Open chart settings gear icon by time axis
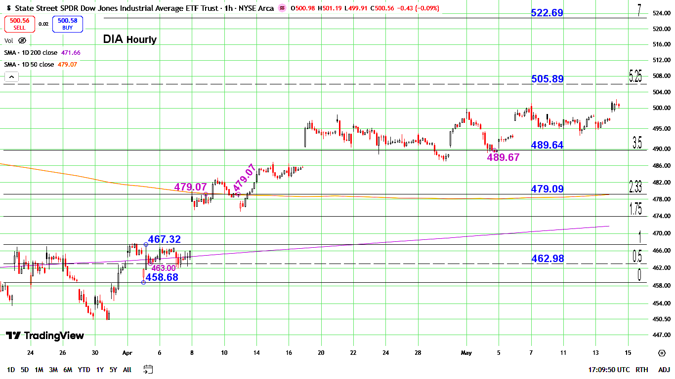Image resolution: width=675 pixels, height=379 pixels. point(662,353)
